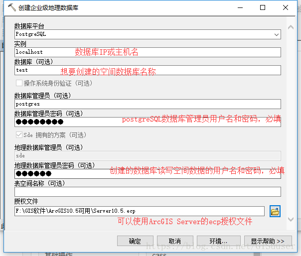Click the 地理数据库管理员密码 password field

click(x=148, y=174)
